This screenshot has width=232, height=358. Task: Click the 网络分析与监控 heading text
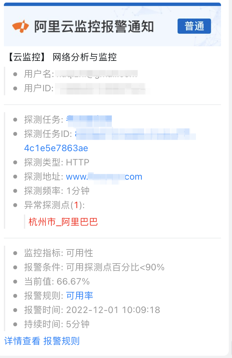(x=85, y=57)
